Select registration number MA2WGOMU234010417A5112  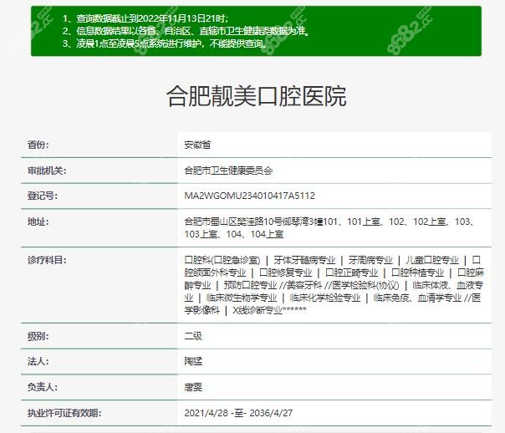250,196
